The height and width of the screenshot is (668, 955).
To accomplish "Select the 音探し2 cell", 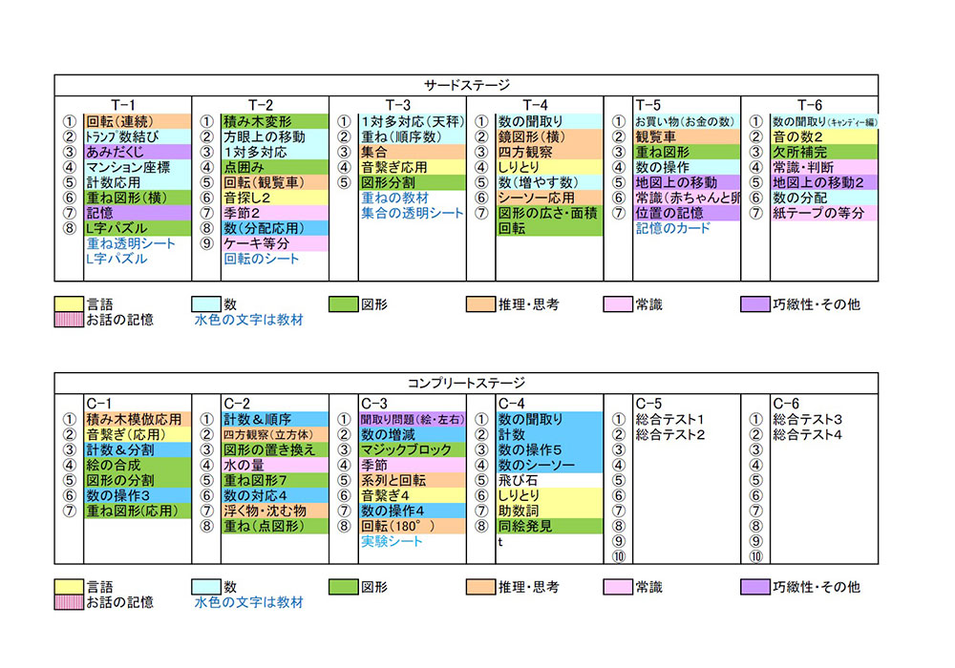I will pyautogui.click(x=275, y=198).
